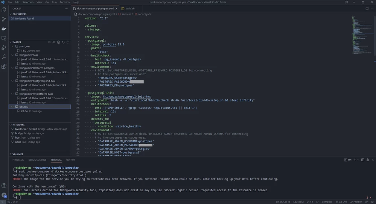The height and width of the screenshot is (204, 376).
Task: Open the Extensions view
Action: point(4,66)
